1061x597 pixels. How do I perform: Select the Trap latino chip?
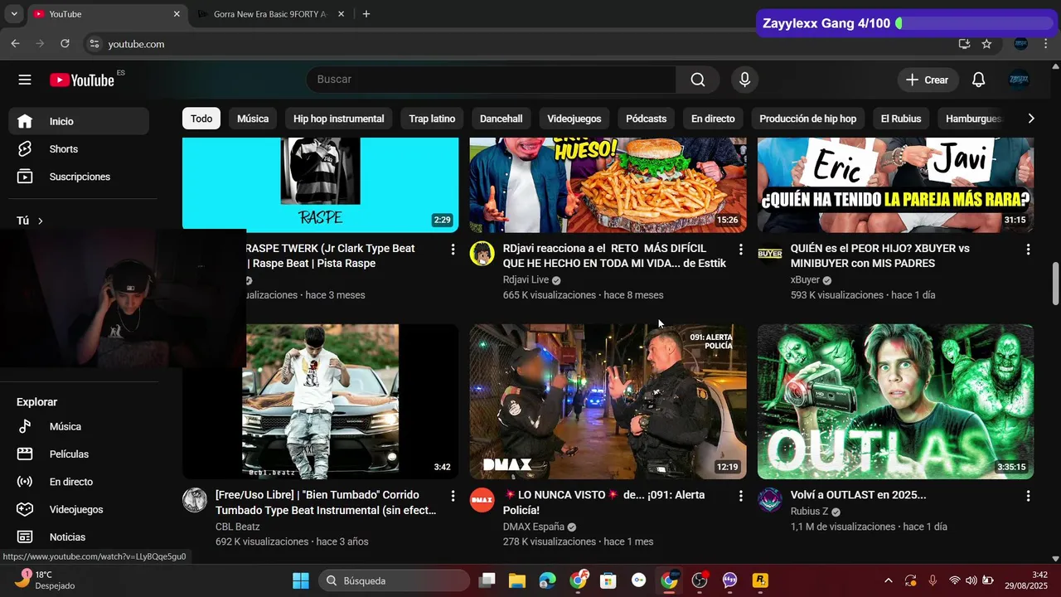(432, 119)
